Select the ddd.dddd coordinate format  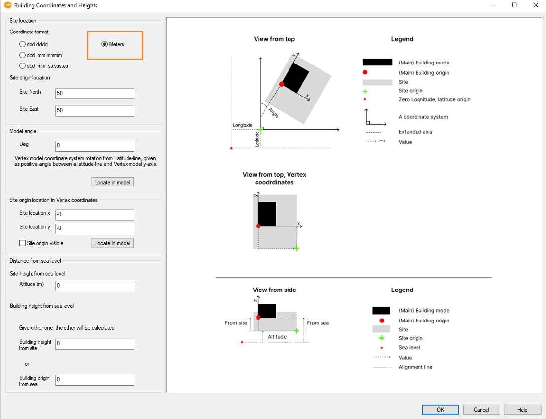pyautogui.click(x=22, y=44)
